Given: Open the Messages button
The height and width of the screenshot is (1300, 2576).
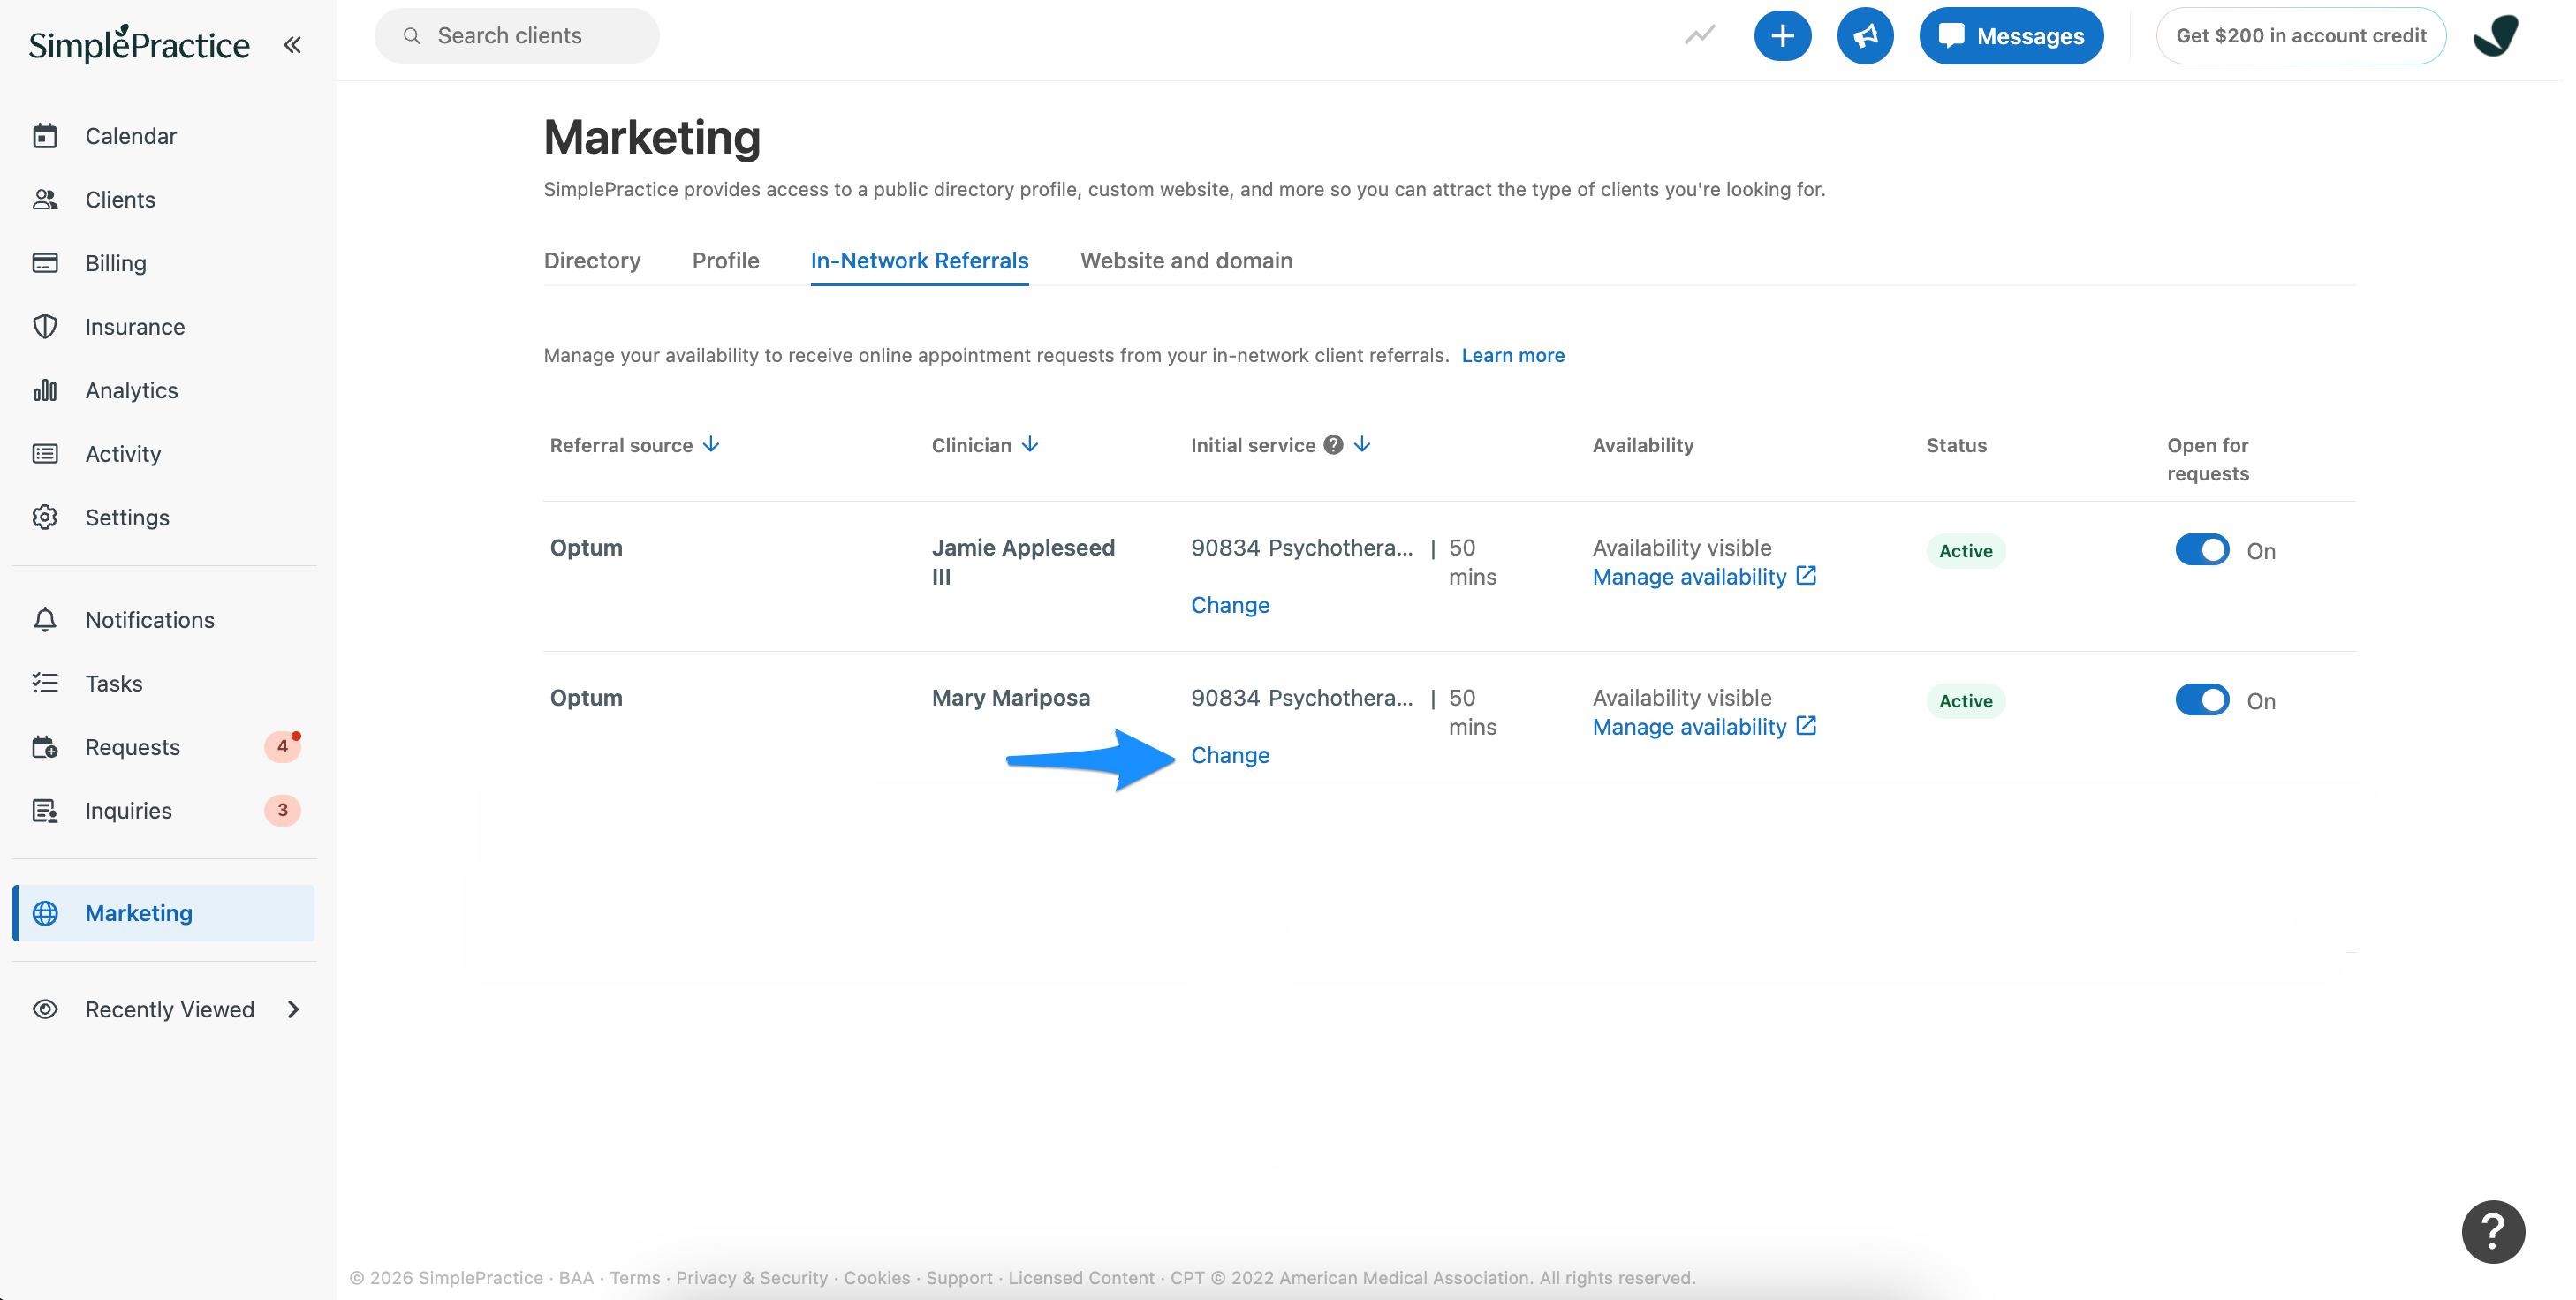Looking at the screenshot, I should pos(2011,36).
